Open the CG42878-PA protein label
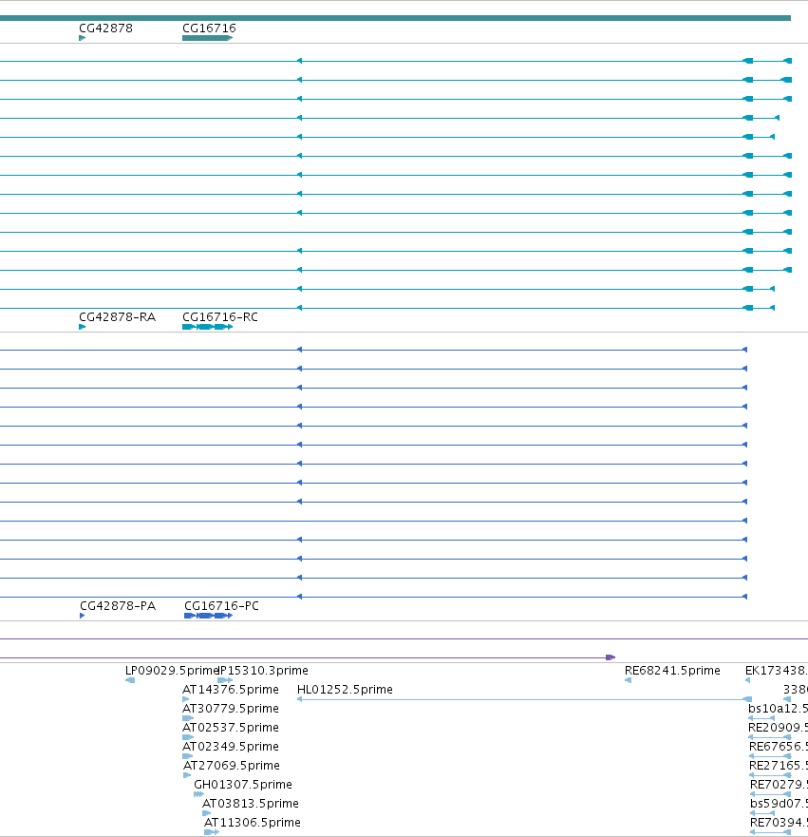808x837 pixels. 118,606
